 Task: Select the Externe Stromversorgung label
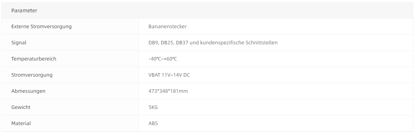[x=41, y=26]
